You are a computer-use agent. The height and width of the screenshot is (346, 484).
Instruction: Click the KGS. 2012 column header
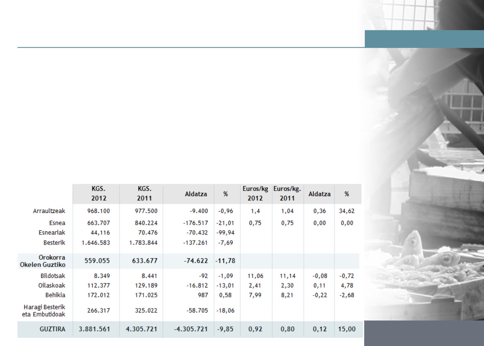[x=99, y=193]
